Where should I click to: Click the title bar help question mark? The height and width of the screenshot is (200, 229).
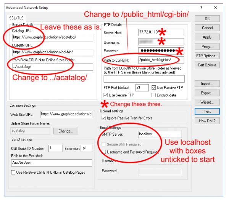coord(201,7)
